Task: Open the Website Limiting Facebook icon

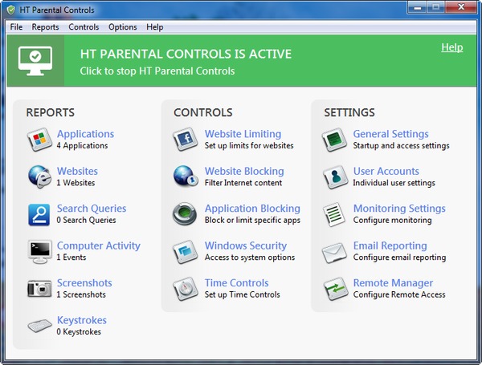Action: tap(186, 140)
